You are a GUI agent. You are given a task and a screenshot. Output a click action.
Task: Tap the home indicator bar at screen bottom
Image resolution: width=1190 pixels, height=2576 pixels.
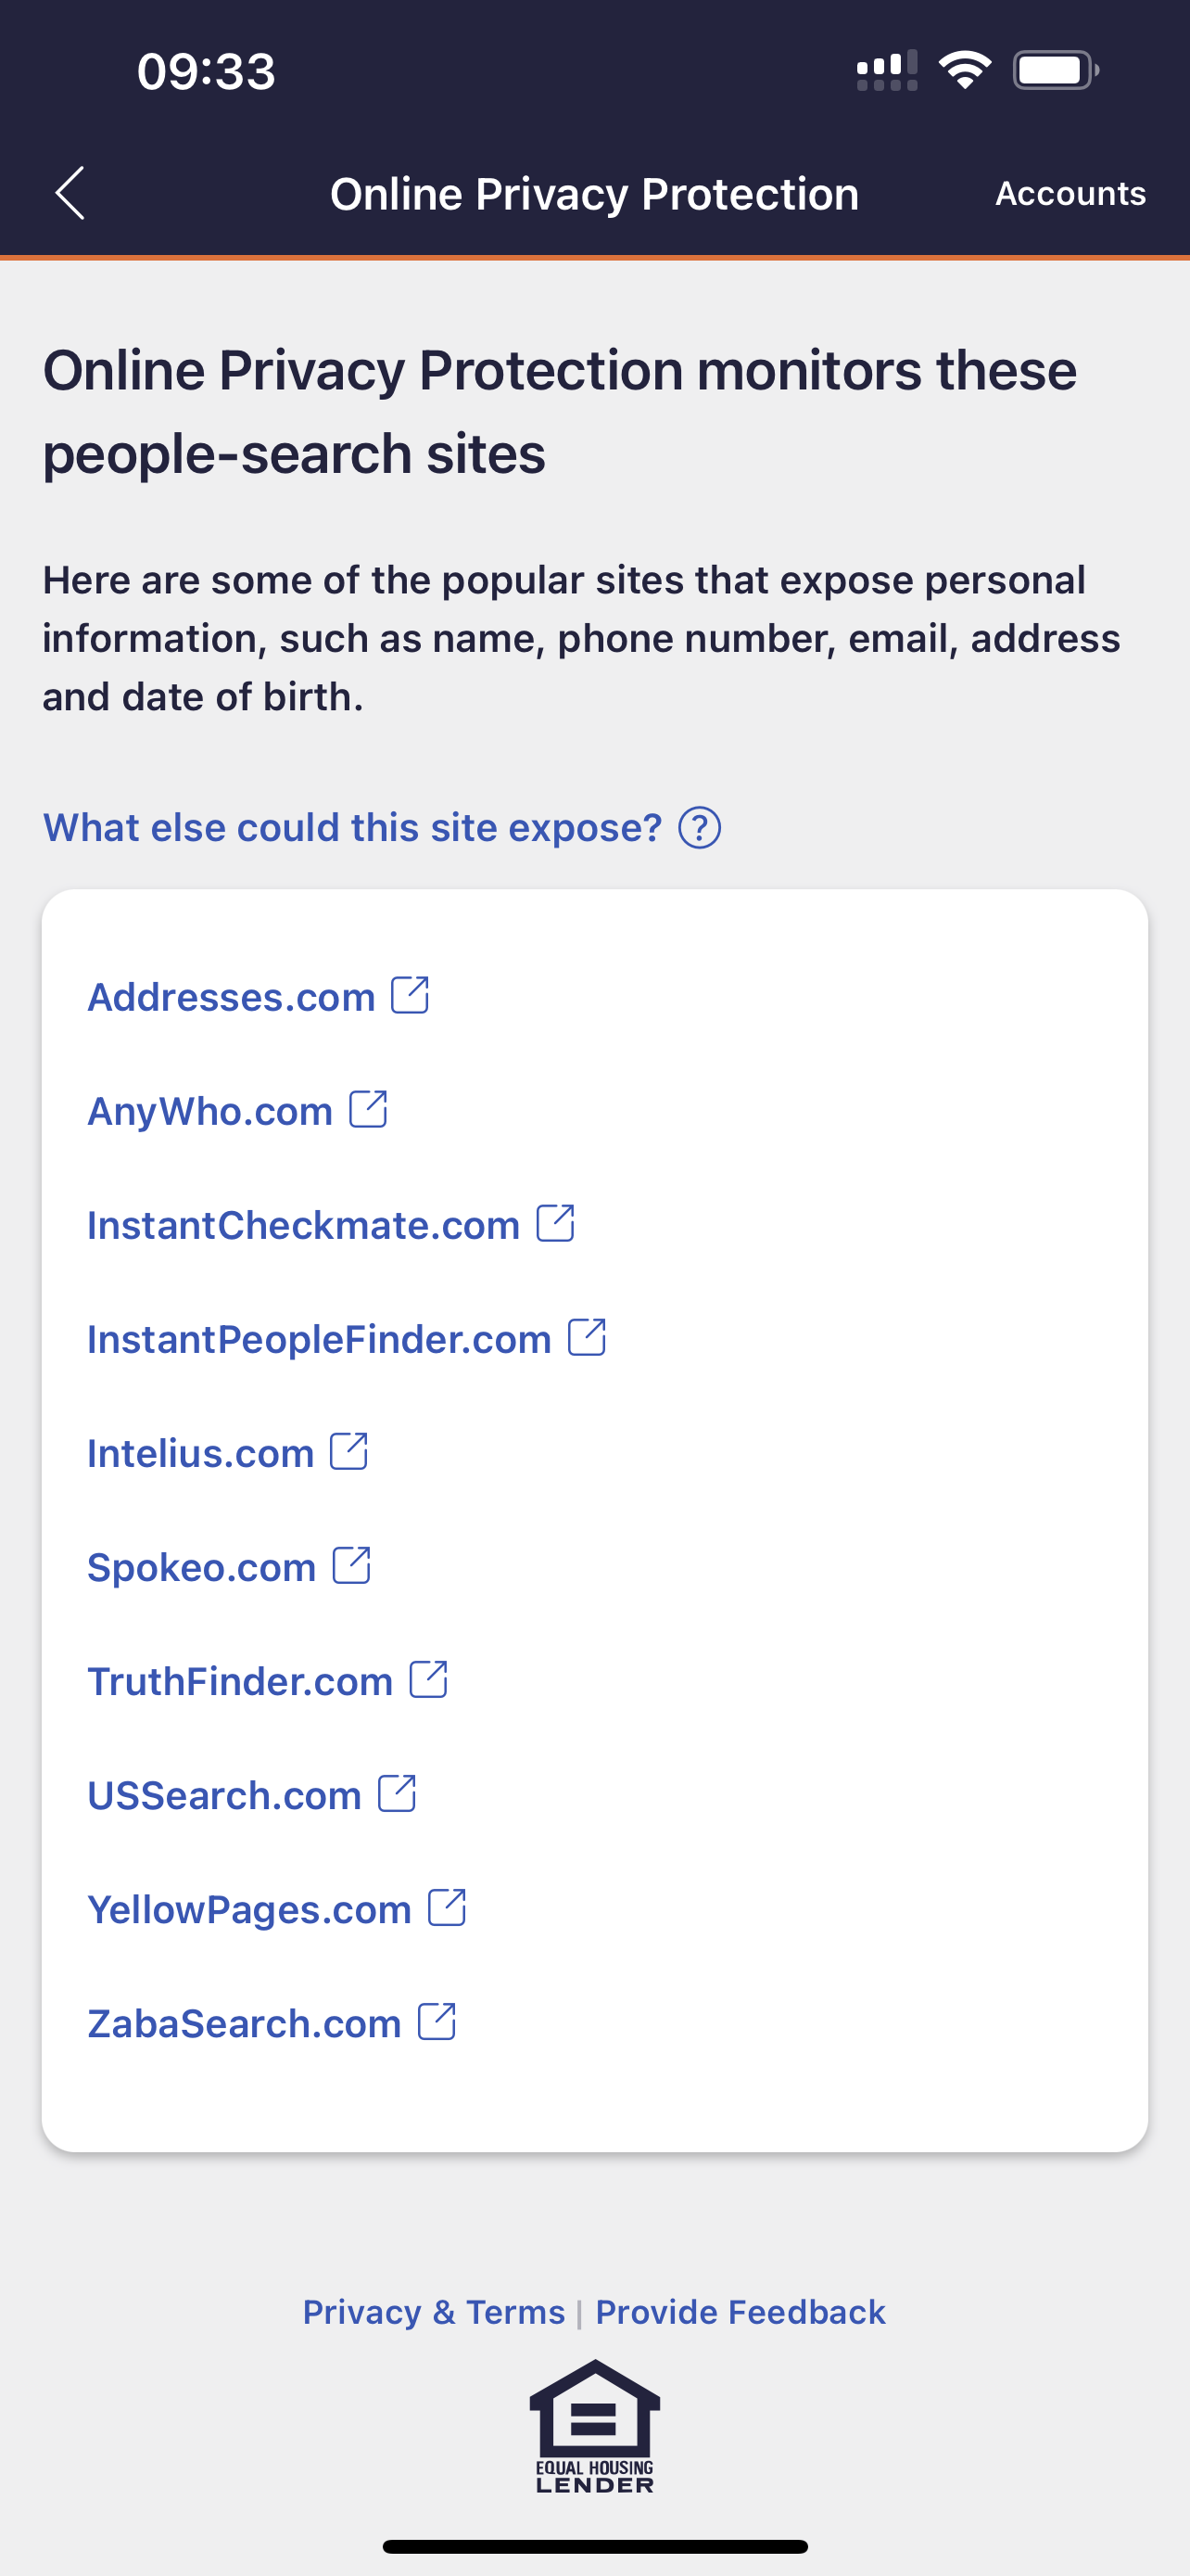[x=594, y=2545]
